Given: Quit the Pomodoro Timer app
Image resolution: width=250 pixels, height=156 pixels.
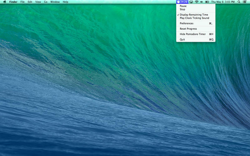Looking at the screenshot, I should [182, 40].
